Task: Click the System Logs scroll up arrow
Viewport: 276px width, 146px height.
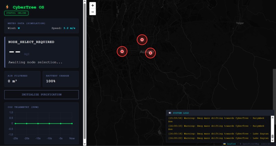Action: point(273,117)
